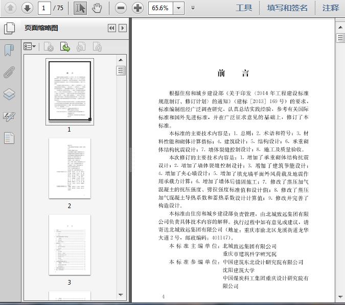The height and width of the screenshot is (305, 345).
Task: Open the Attachments paperclip panel
Action: (x=9, y=72)
